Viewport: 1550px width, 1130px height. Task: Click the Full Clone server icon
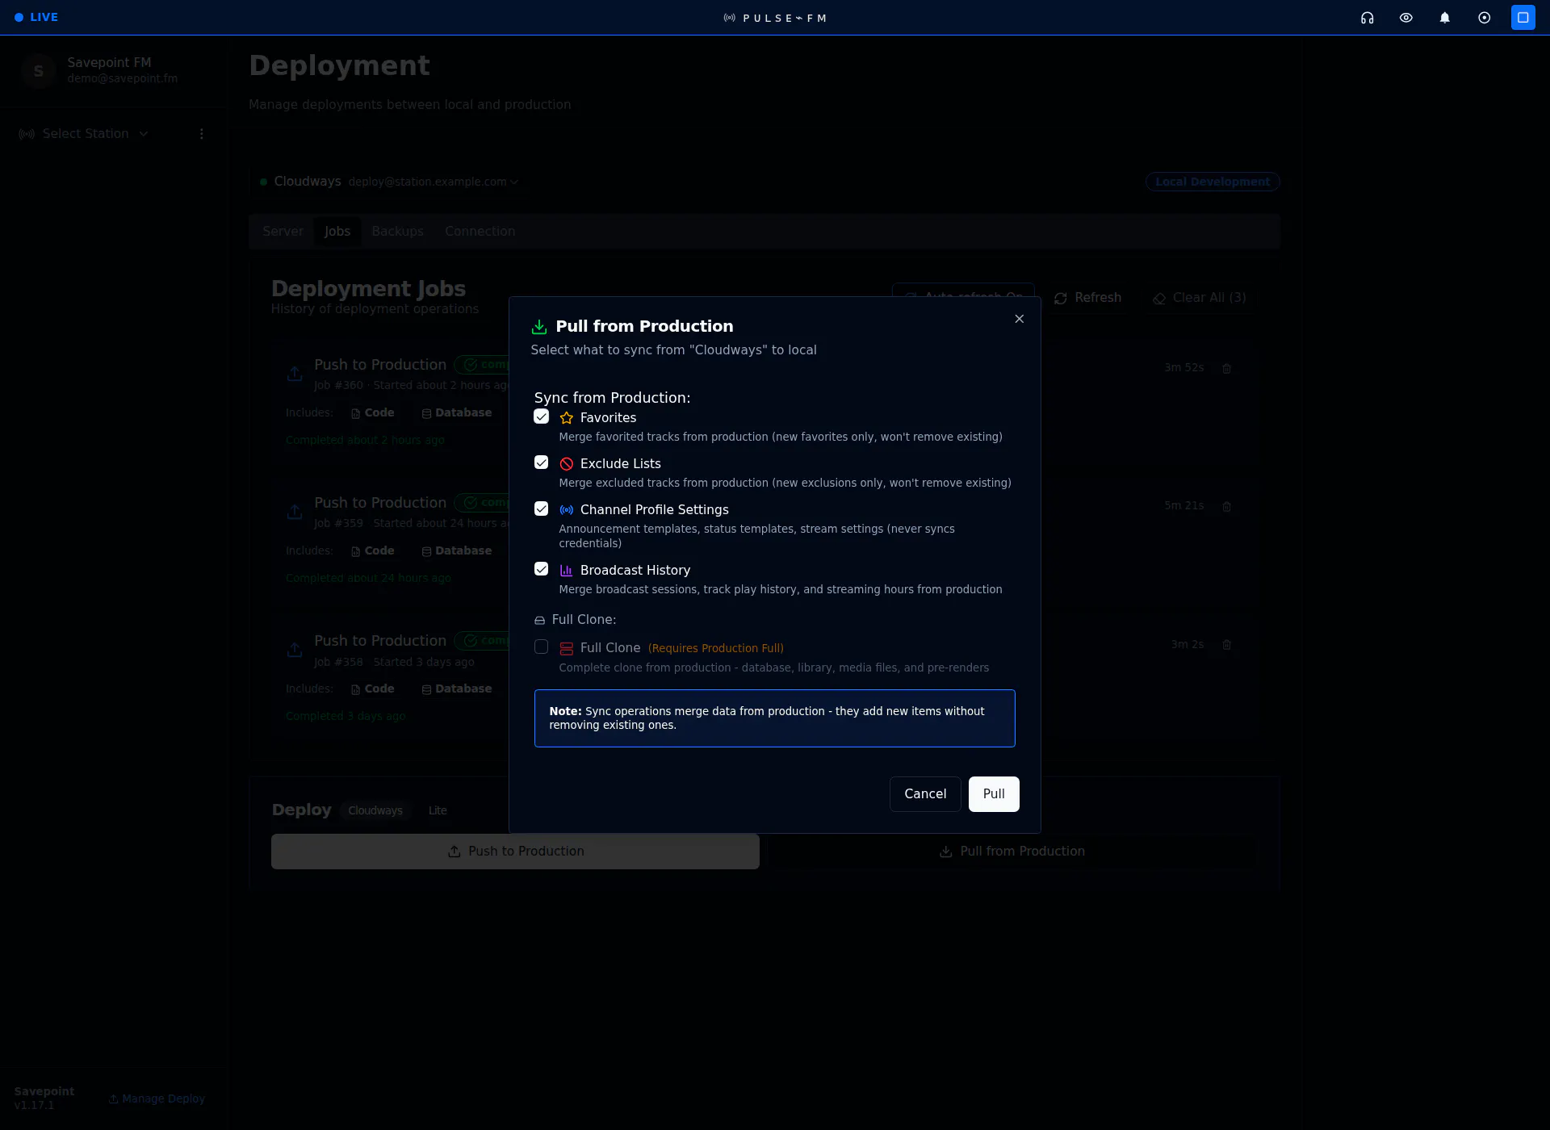point(566,649)
